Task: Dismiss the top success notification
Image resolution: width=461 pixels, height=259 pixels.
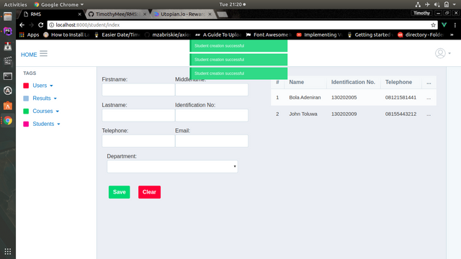Action: 238,46
